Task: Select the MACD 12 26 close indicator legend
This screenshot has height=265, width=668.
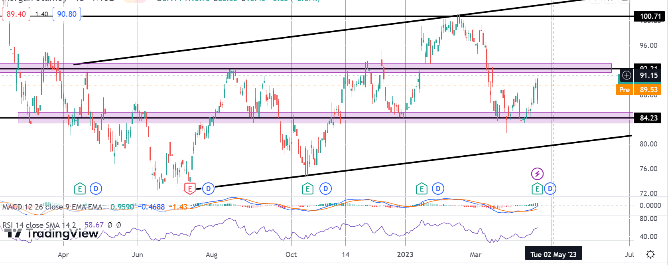Action: tap(52, 207)
